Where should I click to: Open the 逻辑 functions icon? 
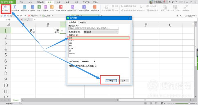coord(45,7)
